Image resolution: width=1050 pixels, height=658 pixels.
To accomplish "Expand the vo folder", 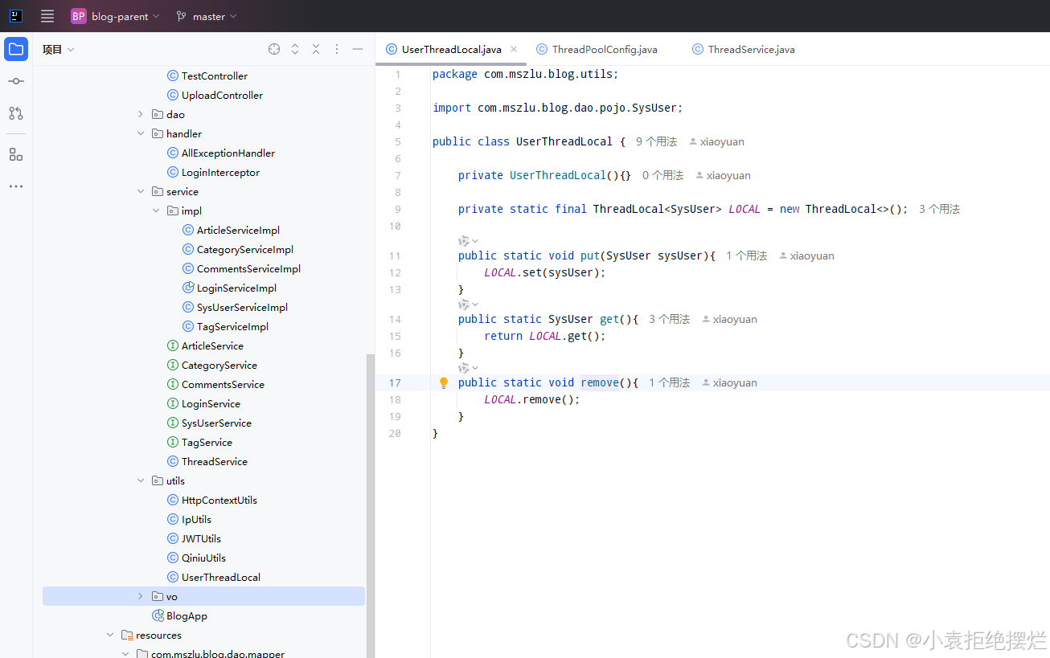I will (141, 596).
